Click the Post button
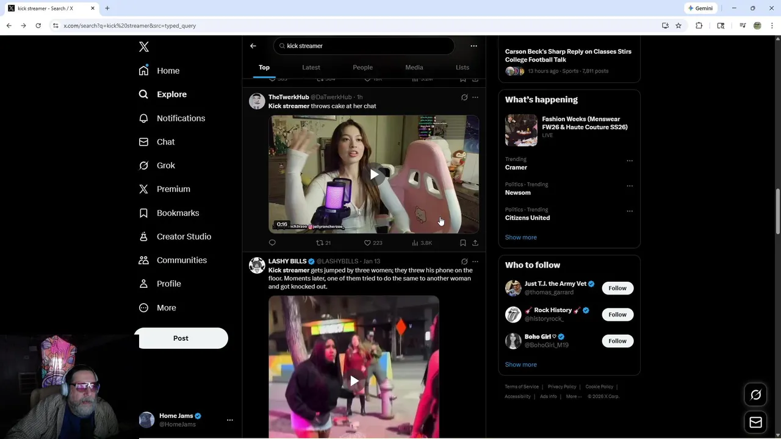 coord(181,338)
